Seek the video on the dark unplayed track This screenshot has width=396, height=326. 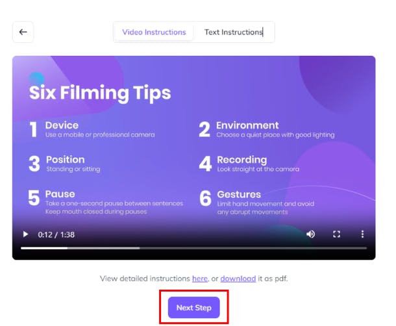click(x=253, y=248)
